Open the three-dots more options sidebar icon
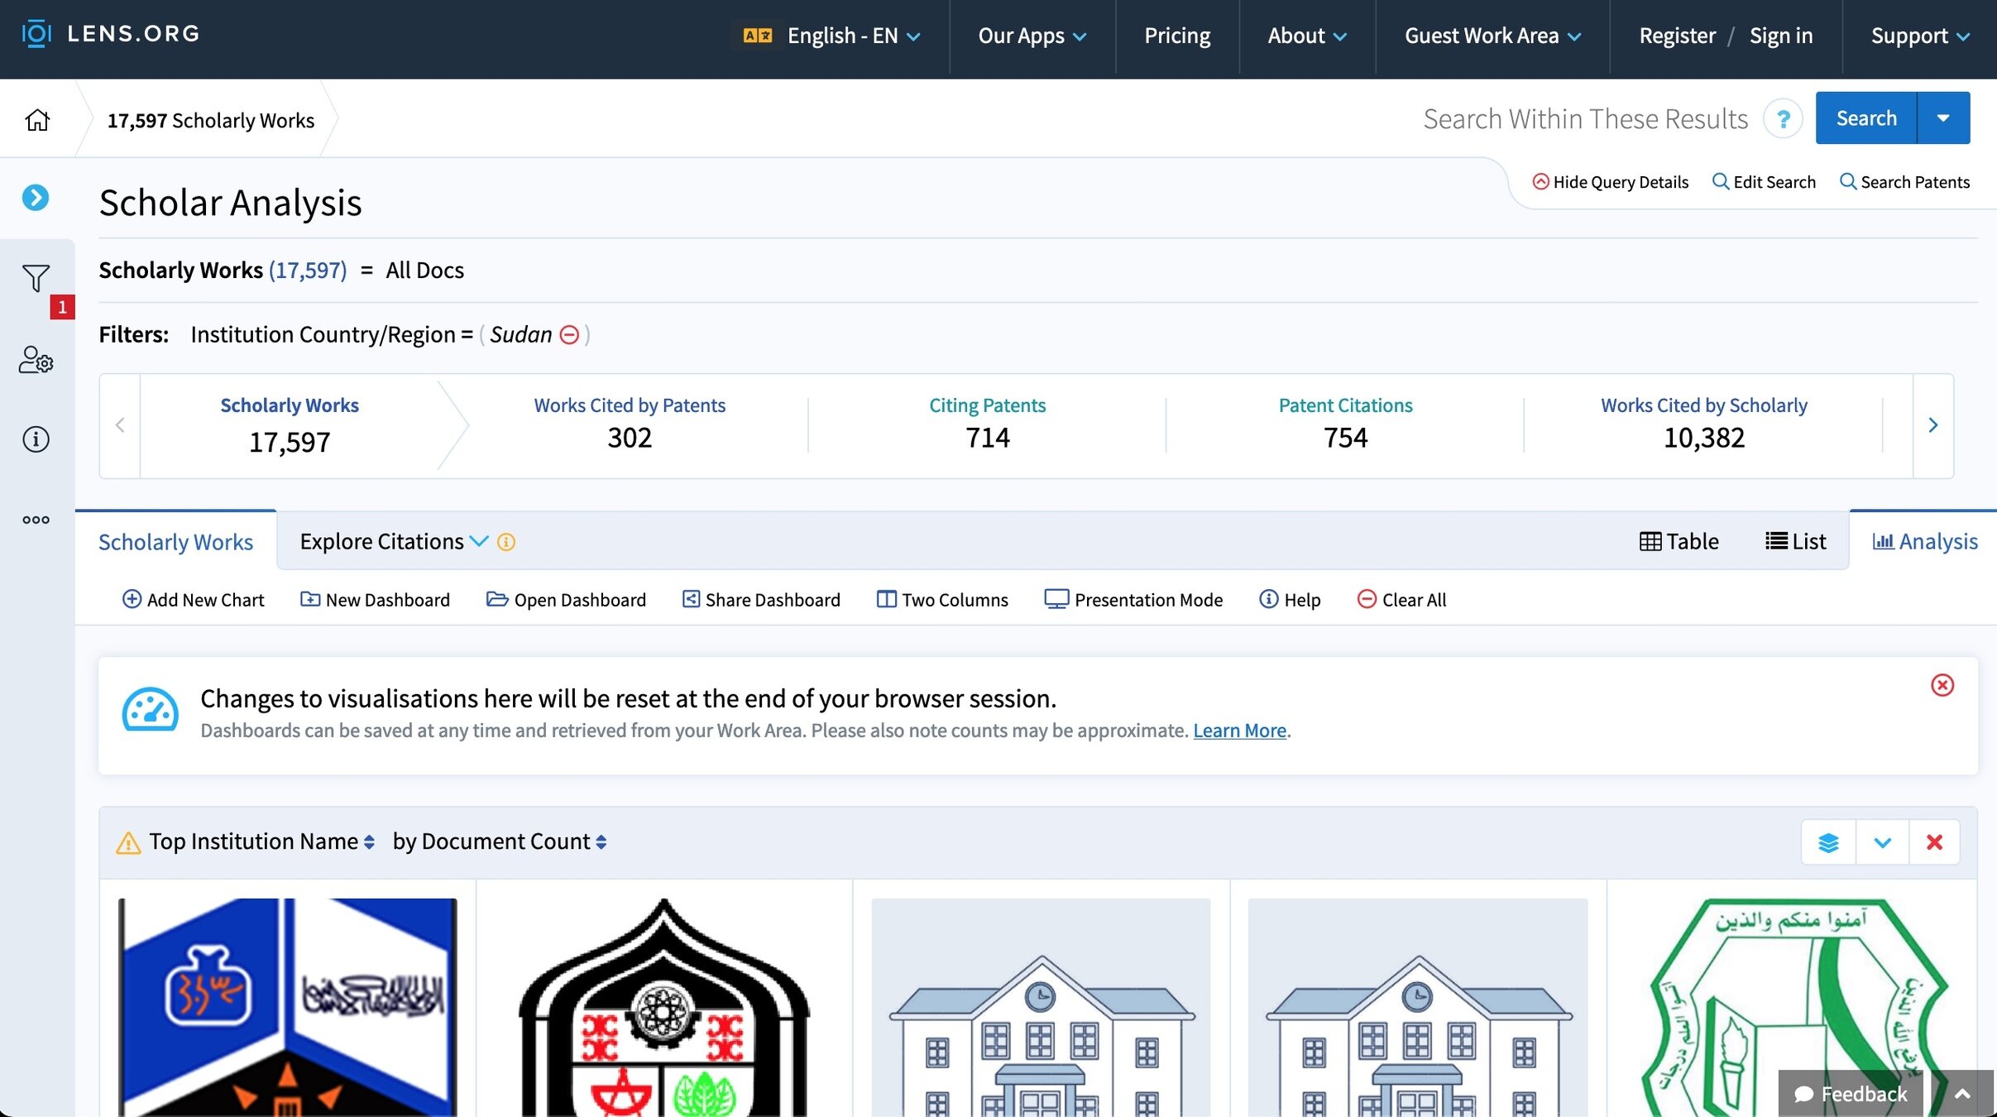Viewport: 1997px width, 1117px height. click(36, 520)
